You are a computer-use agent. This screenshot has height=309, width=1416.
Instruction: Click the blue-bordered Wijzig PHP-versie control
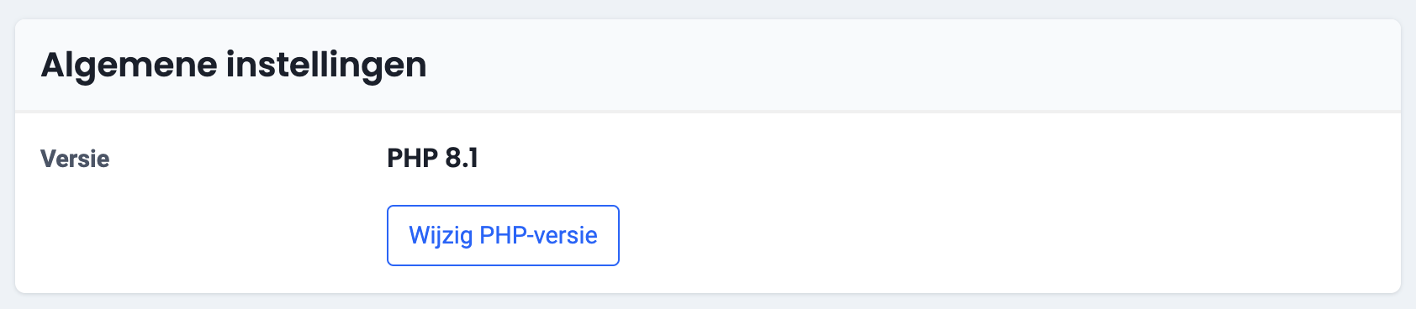pyautogui.click(x=503, y=235)
